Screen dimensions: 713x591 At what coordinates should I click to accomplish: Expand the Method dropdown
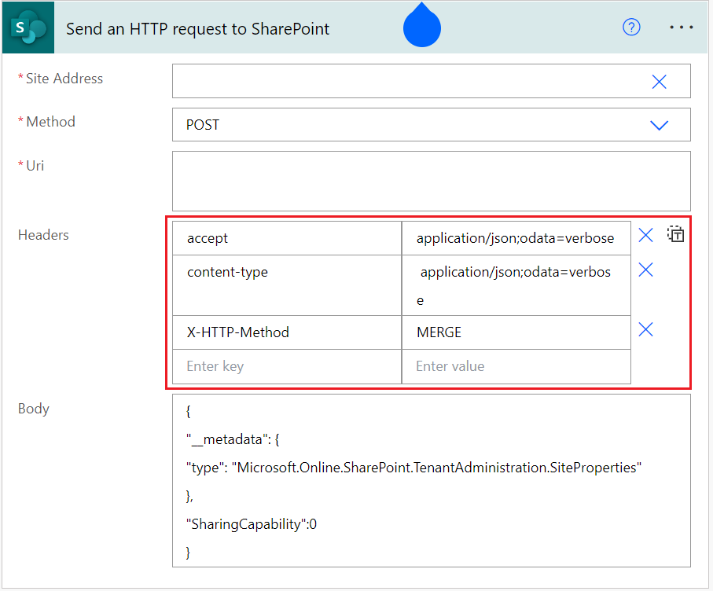tap(659, 124)
